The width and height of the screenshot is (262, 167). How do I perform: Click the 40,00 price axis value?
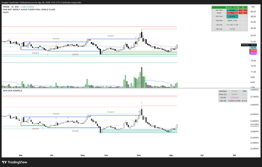(253, 12)
